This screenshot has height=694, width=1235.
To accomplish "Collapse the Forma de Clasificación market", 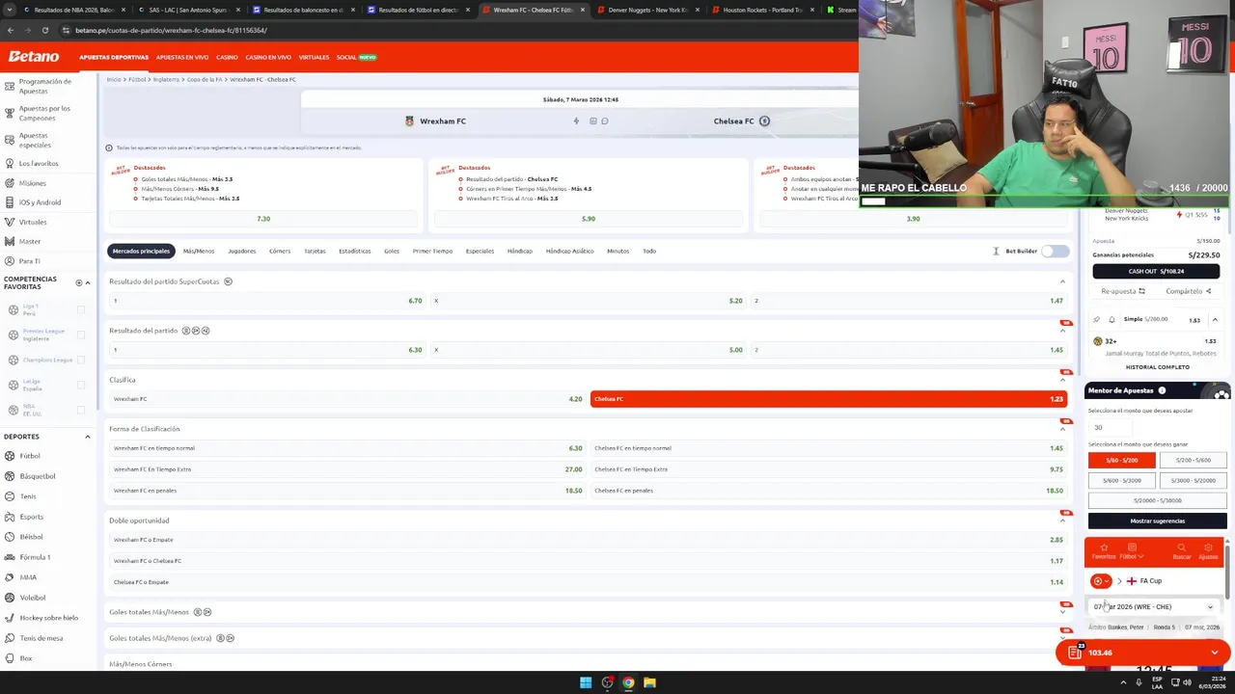I will (x=1062, y=429).
